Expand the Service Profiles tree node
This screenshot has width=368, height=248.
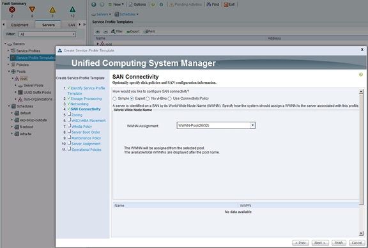pyautogui.click(x=8, y=50)
